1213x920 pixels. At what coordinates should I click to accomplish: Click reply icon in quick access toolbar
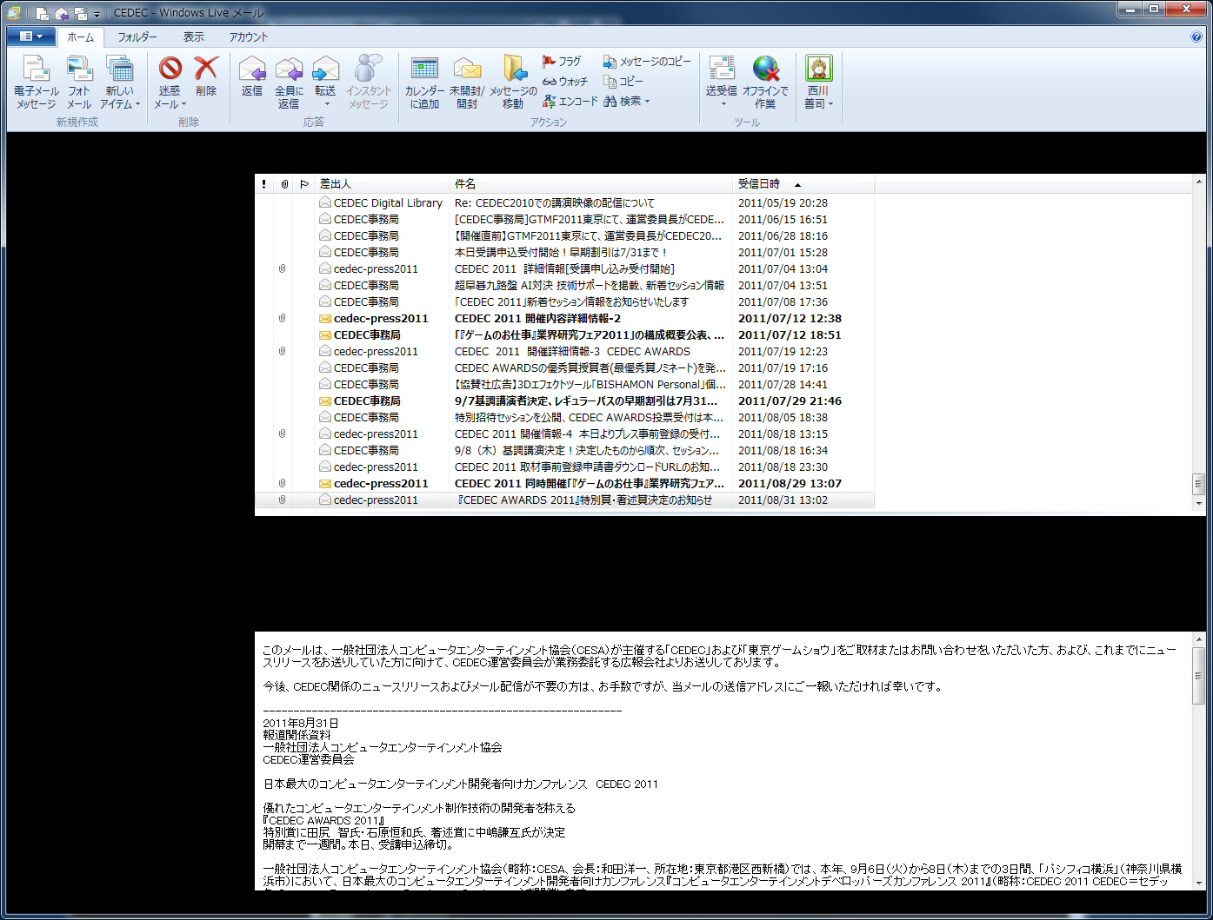point(62,13)
